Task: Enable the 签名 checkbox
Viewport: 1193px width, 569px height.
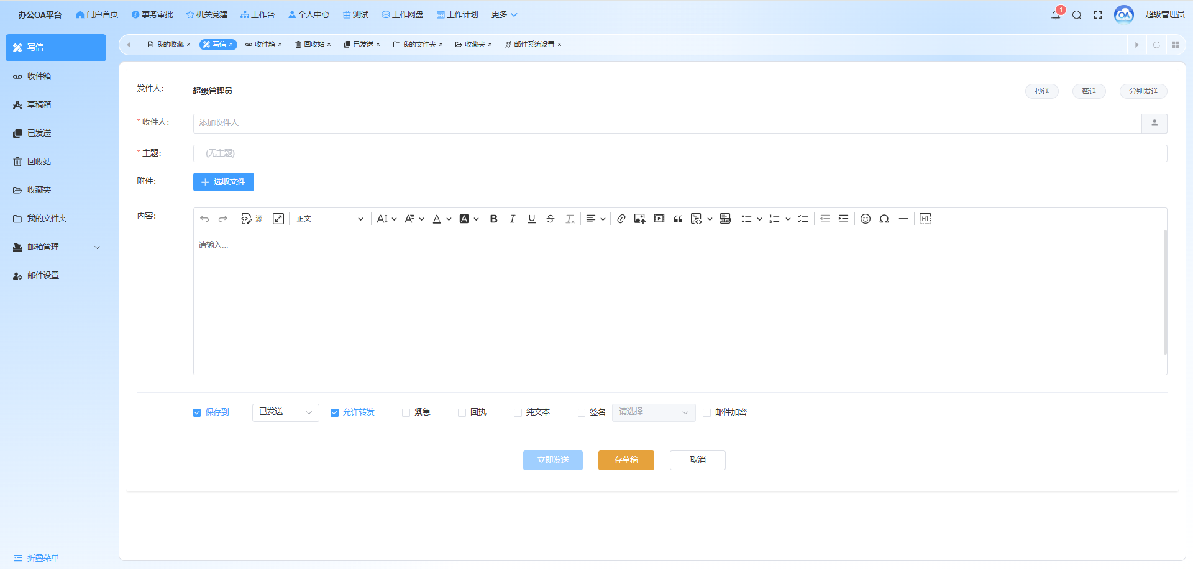Action: (582, 412)
